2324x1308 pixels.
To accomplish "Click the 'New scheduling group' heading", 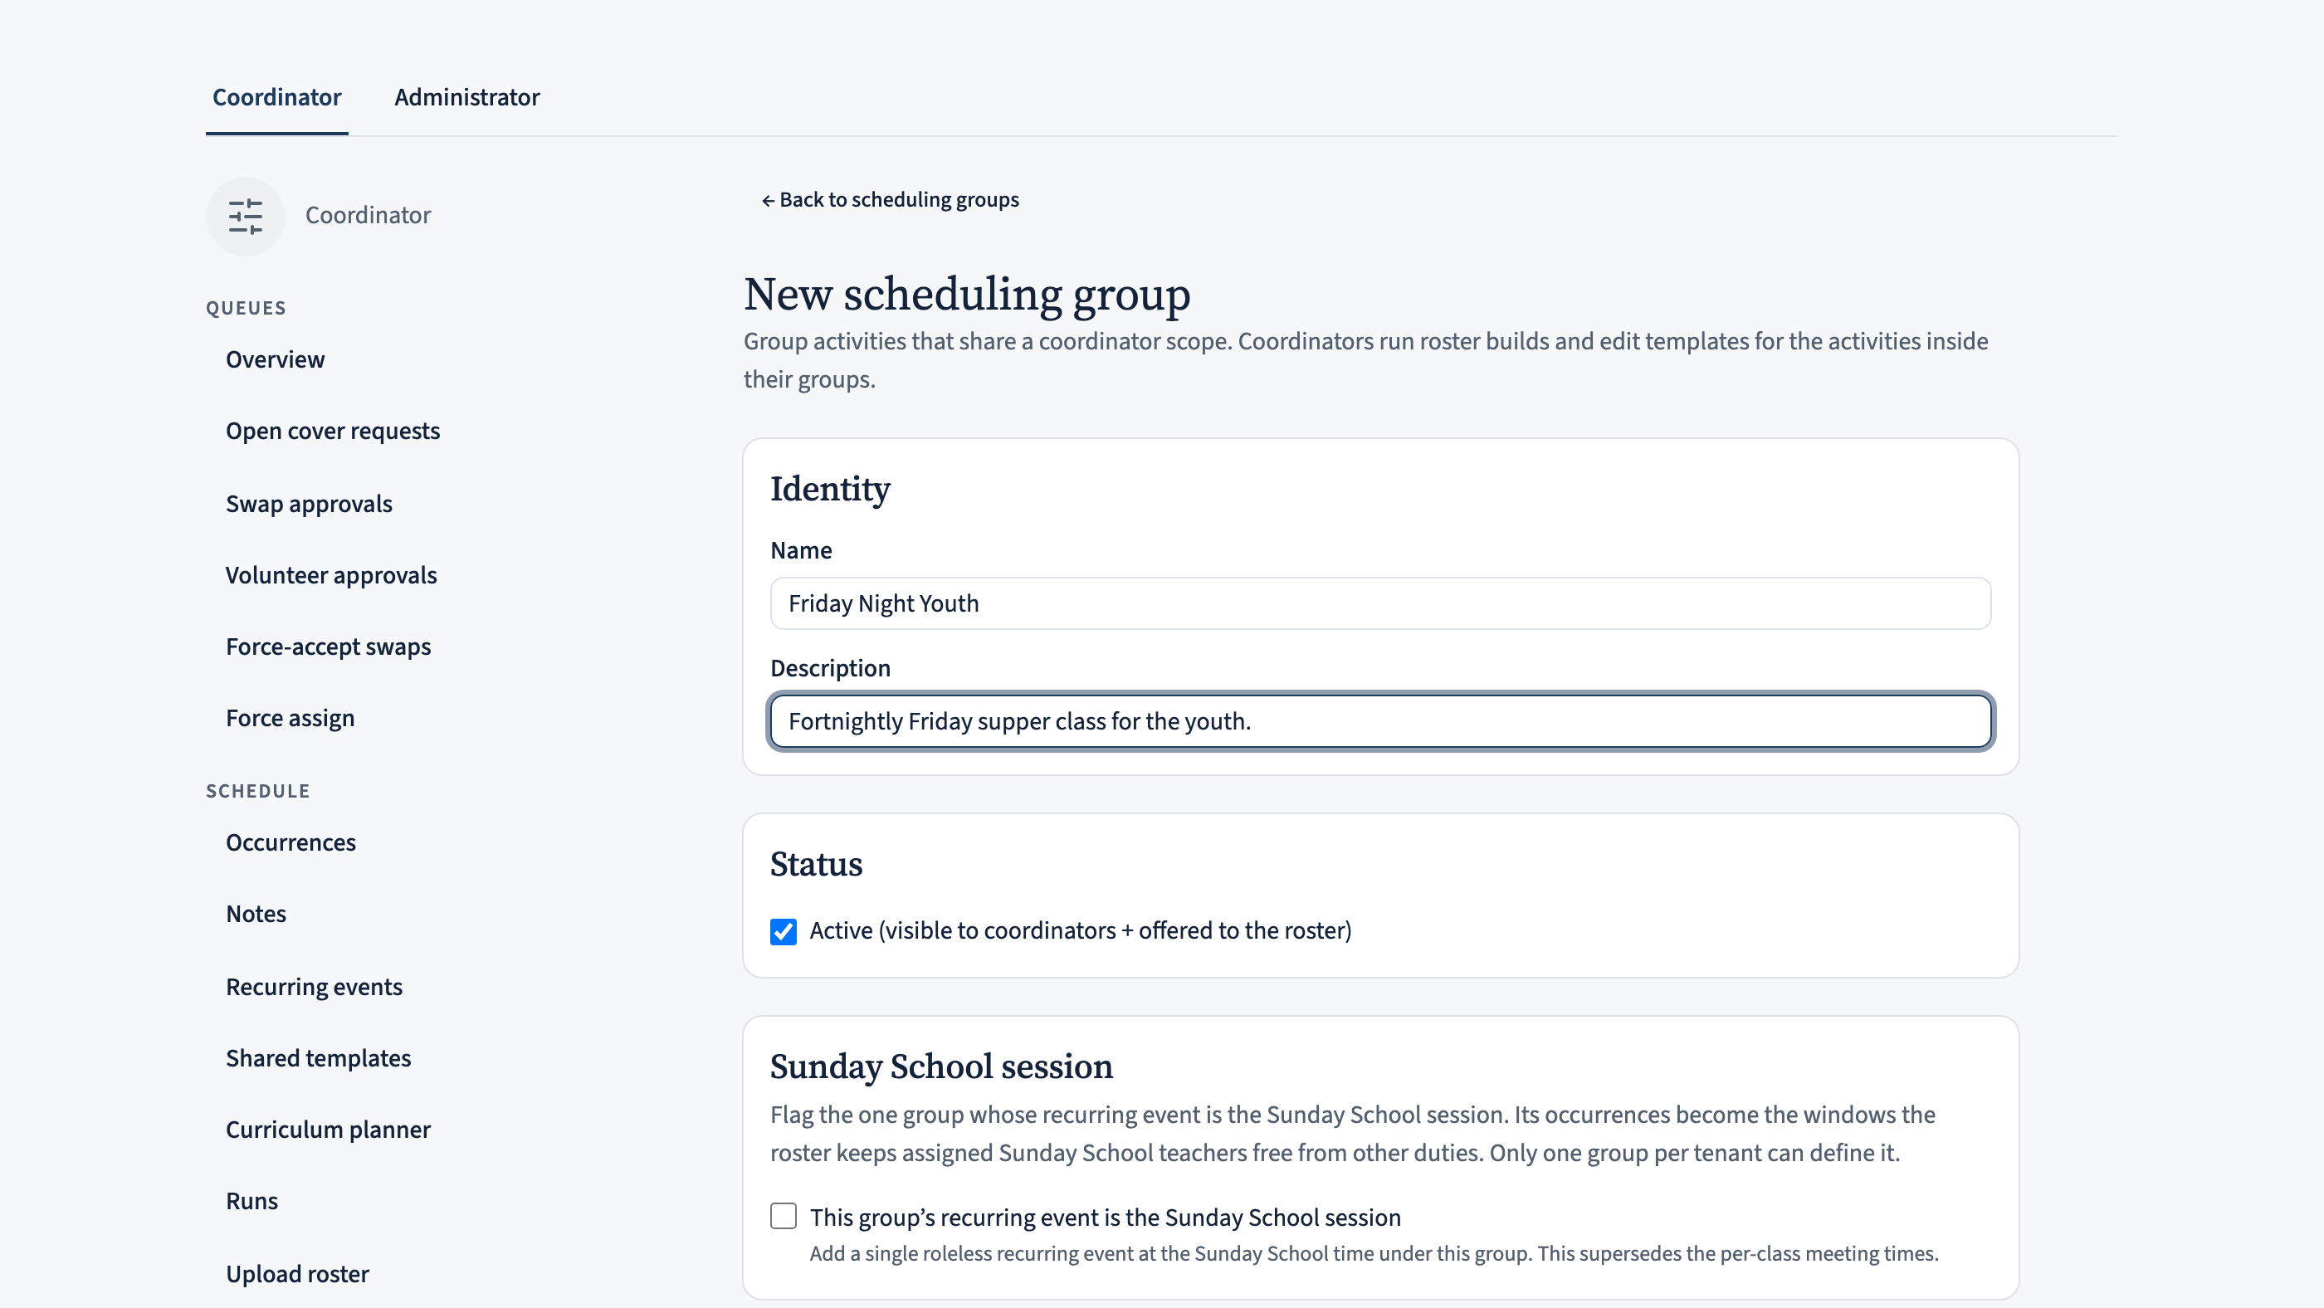I will pyautogui.click(x=966, y=294).
